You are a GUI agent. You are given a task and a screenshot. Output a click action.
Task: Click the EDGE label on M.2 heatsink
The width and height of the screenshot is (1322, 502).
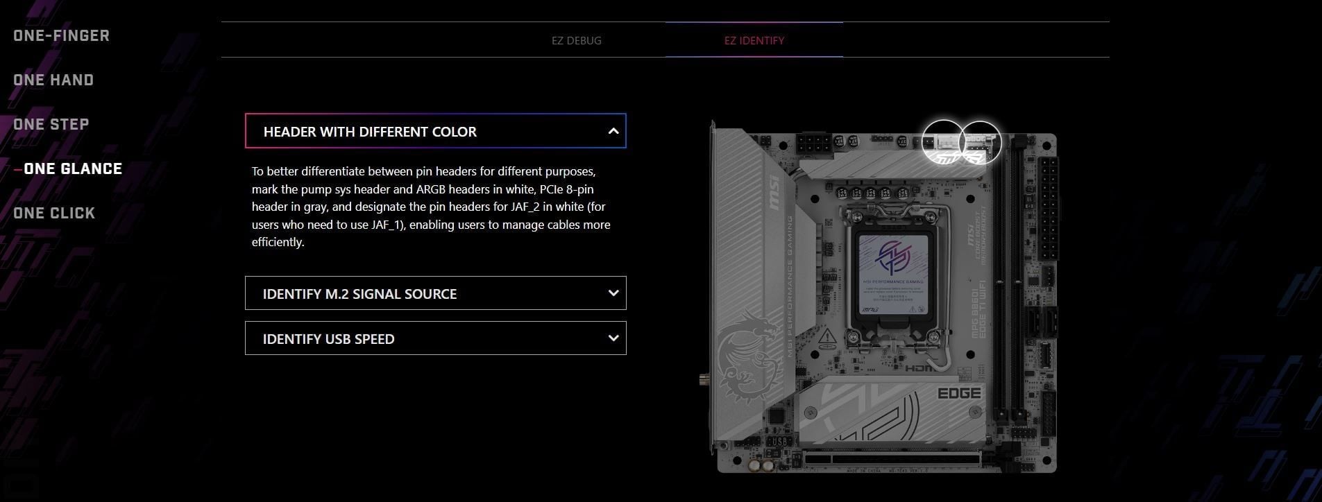point(960,394)
